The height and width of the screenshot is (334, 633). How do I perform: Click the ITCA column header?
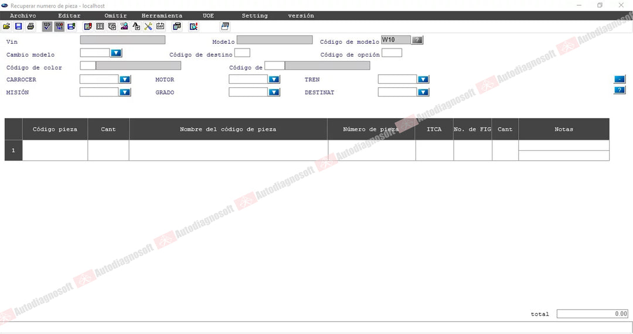pyautogui.click(x=434, y=129)
